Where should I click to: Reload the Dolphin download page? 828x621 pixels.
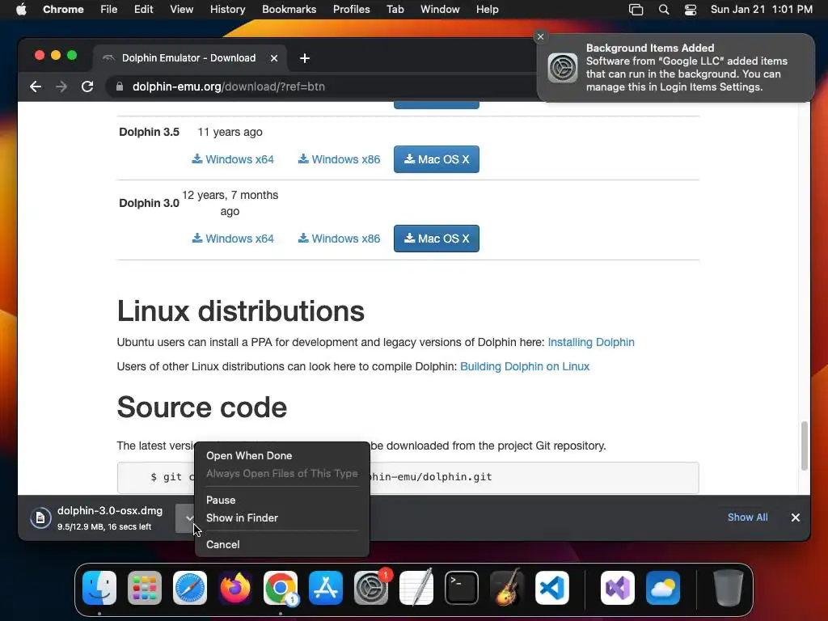click(87, 87)
